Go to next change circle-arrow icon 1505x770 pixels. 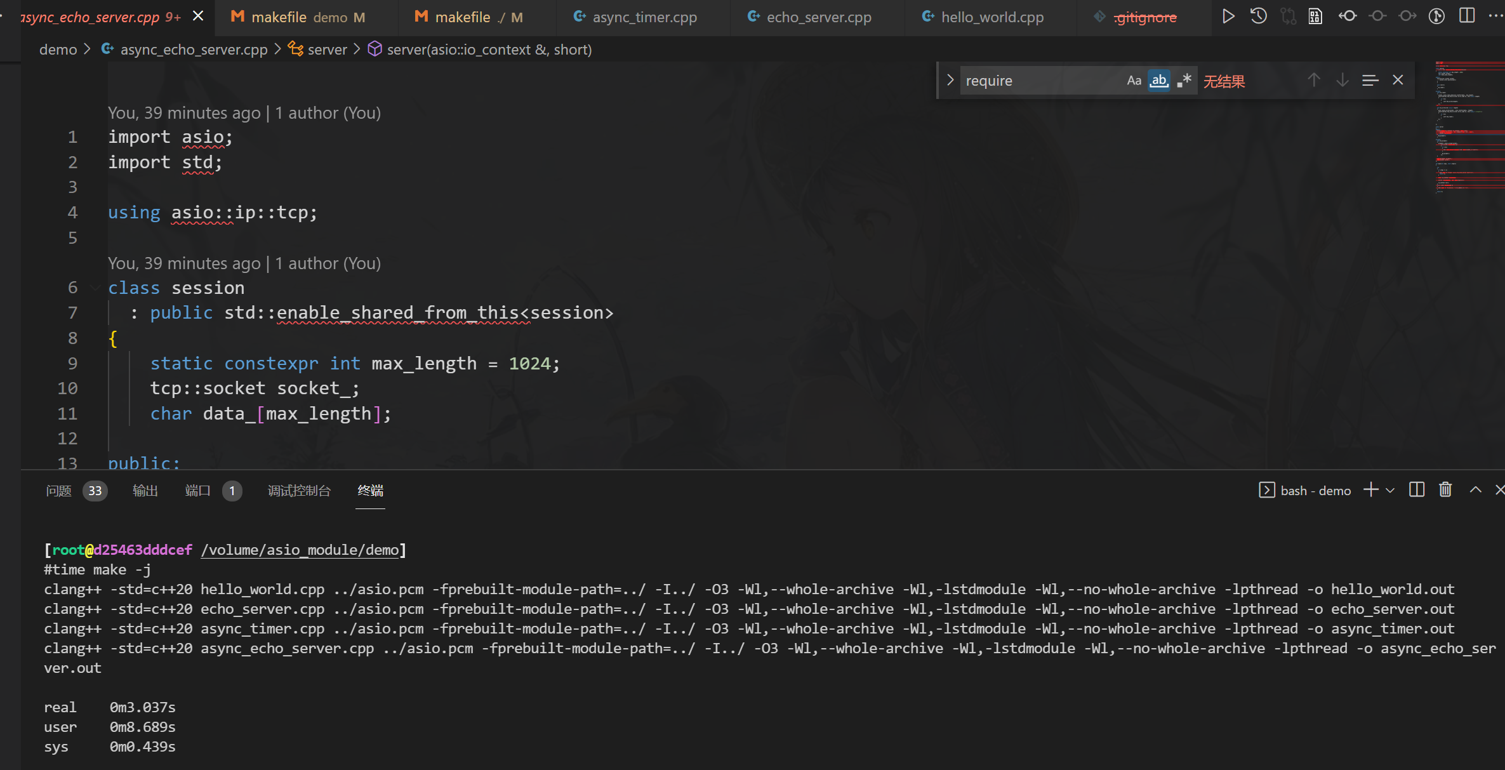tap(1407, 17)
